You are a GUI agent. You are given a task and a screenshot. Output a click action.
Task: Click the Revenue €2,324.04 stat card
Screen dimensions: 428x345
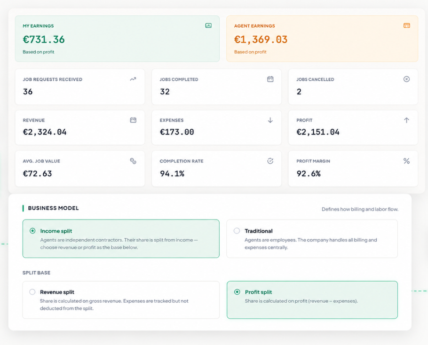80,127
